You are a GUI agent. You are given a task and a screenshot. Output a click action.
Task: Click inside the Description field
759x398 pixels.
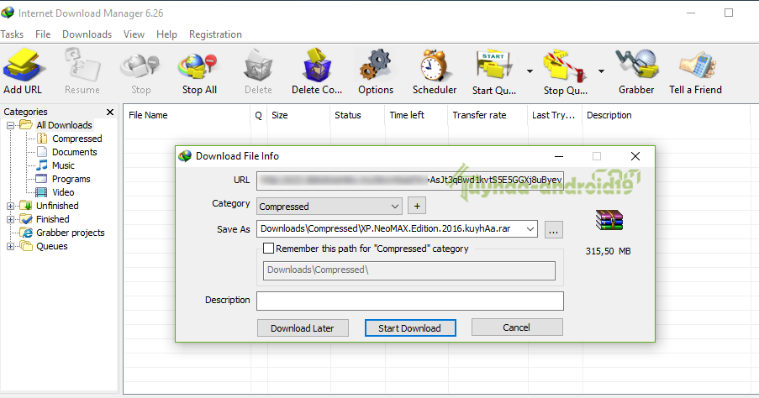click(x=410, y=301)
